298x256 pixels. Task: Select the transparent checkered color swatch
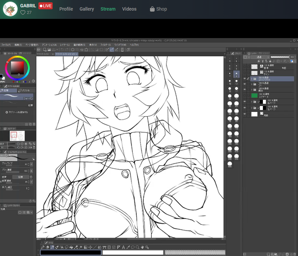point(195,252)
